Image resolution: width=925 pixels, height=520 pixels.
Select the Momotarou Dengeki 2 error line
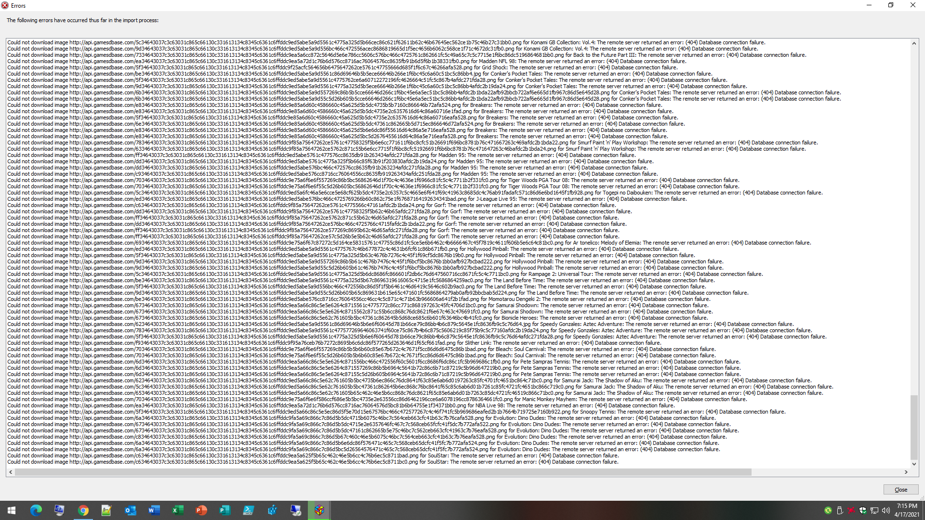coord(359,299)
